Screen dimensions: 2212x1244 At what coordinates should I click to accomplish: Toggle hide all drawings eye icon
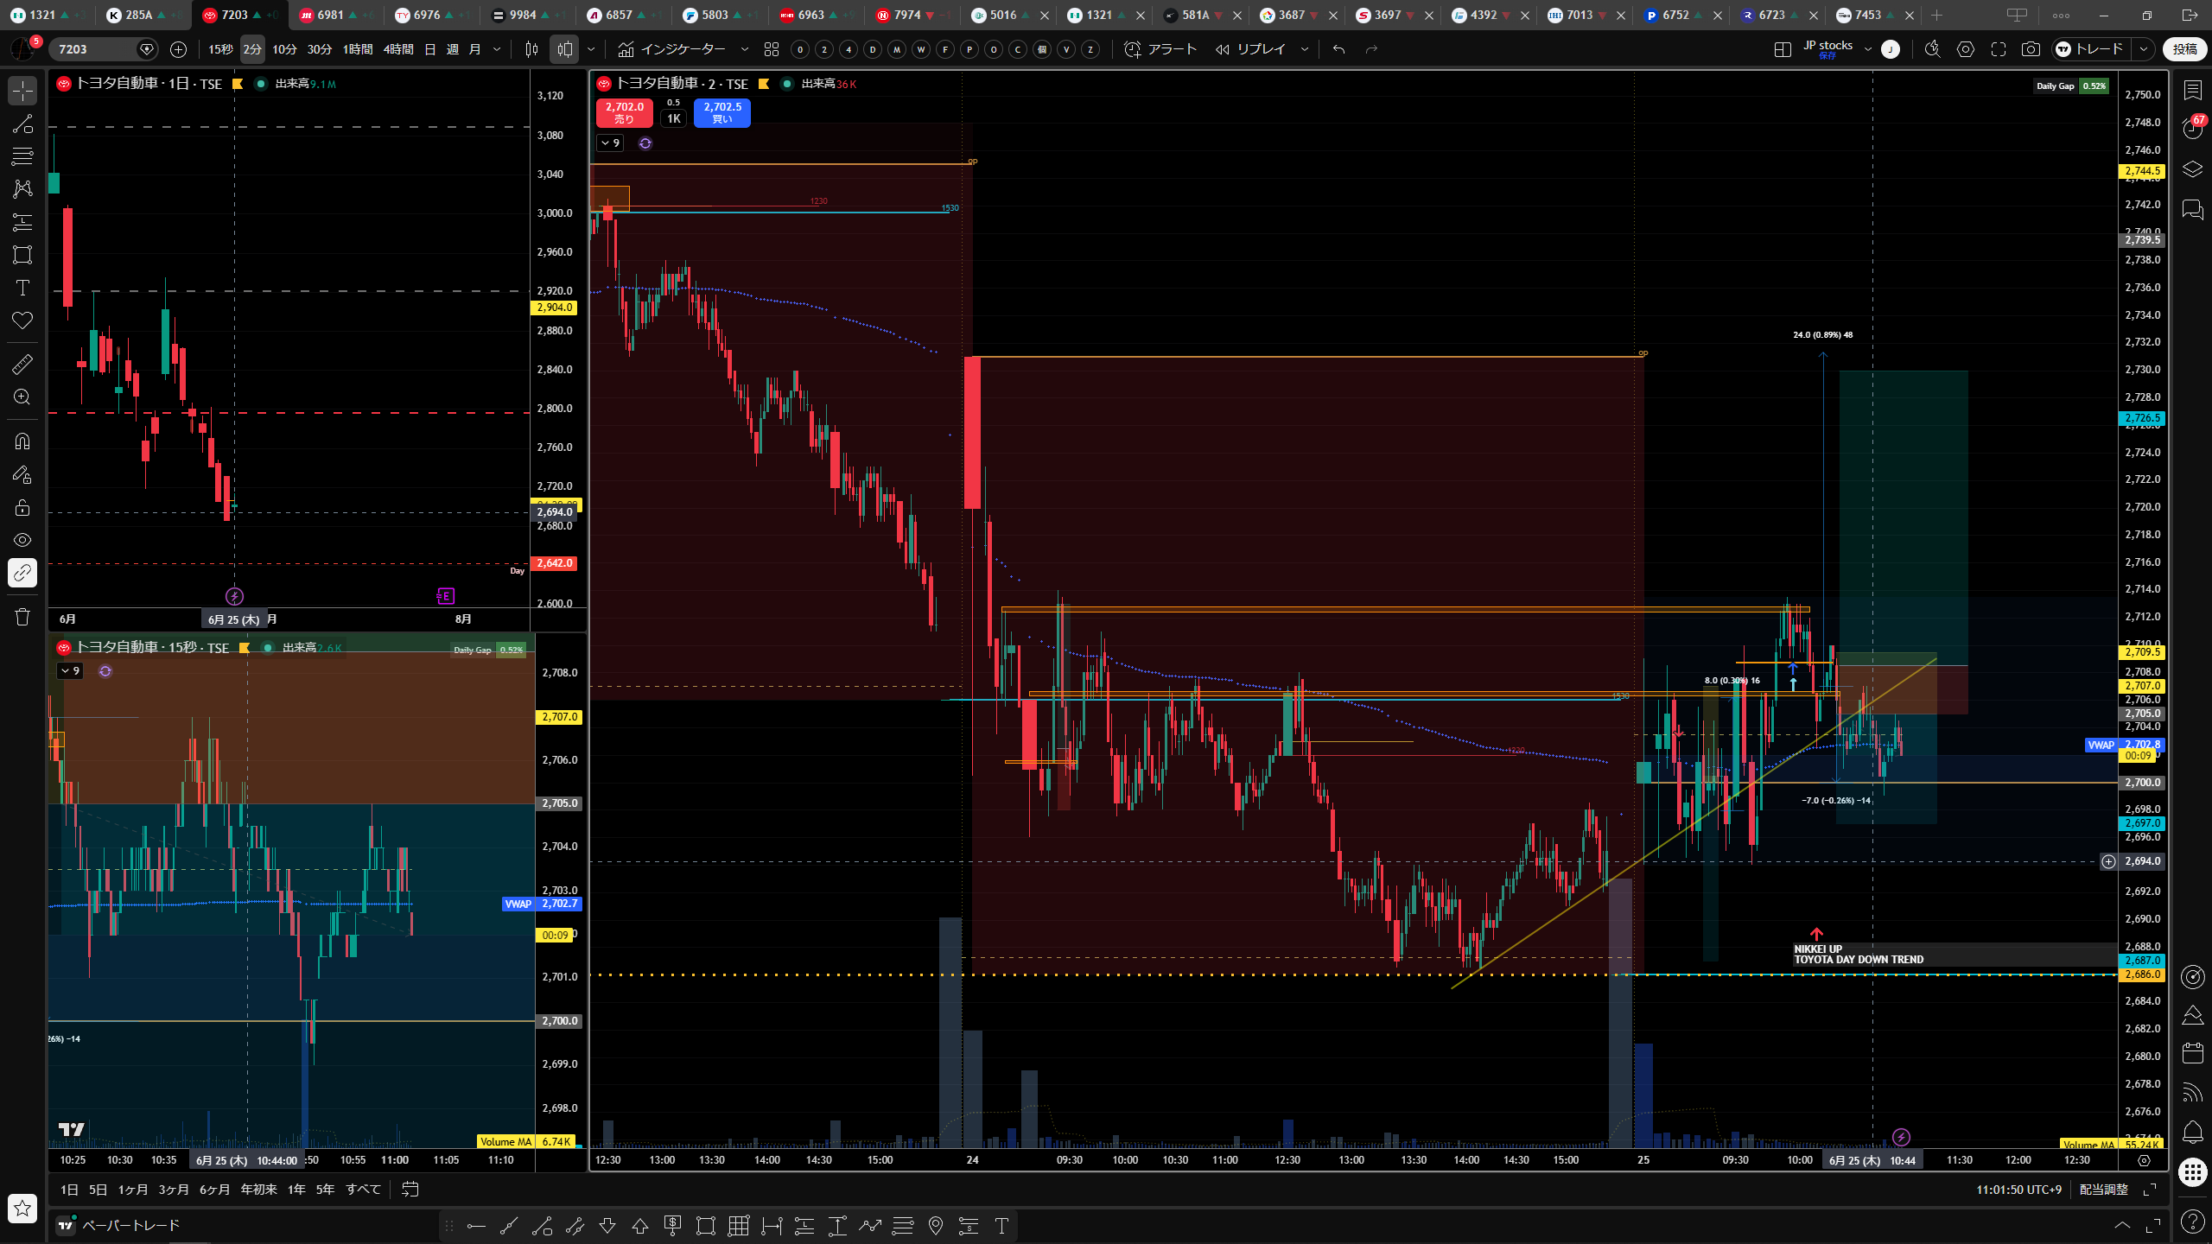(x=22, y=540)
